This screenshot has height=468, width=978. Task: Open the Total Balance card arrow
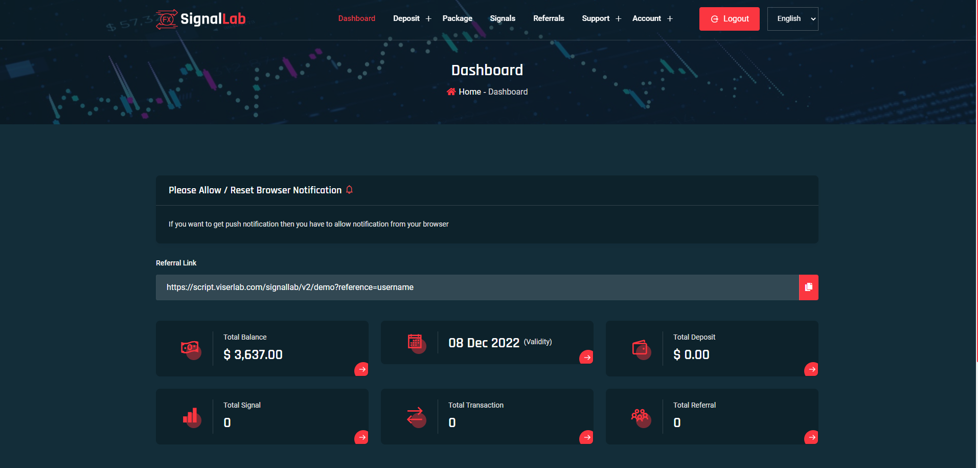coord(361,369)
